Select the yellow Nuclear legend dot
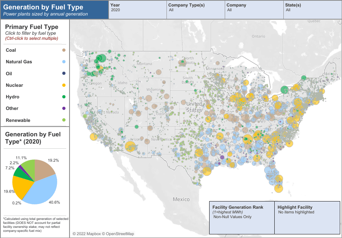The width and height of the screenshot is (342, 238). [x=64, y=85]
